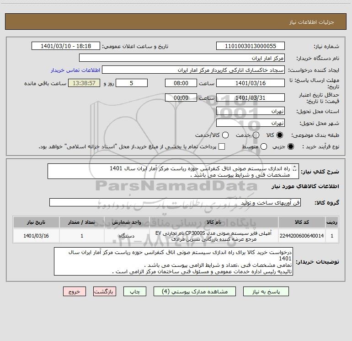Image resolution: width=352 pixels, height=341 pixels.
Task: Click the remaining time 13:38:57 field
Action: [84, 83]
